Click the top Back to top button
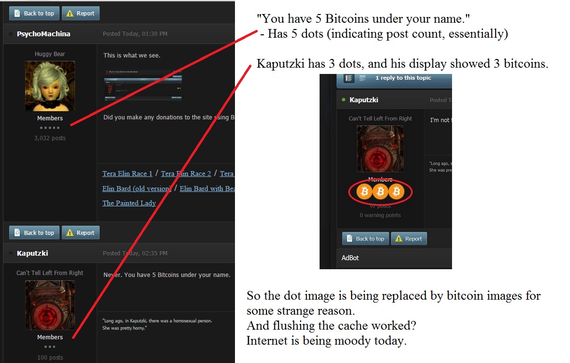 pos(34,14)
